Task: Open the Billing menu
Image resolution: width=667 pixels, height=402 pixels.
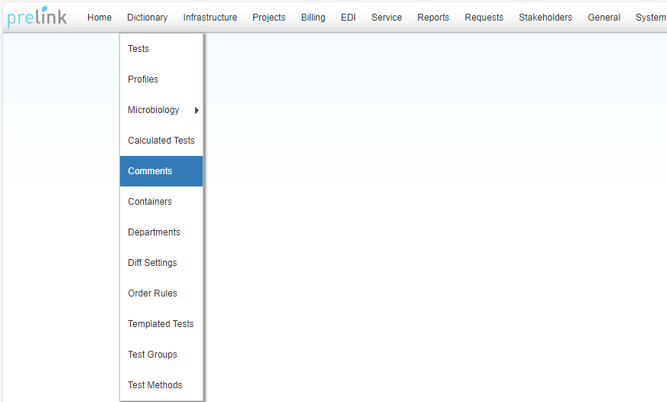Action: coord(313,18)
